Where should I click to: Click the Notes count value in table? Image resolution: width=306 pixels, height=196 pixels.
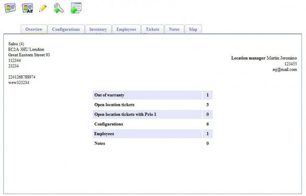[208, 144]
